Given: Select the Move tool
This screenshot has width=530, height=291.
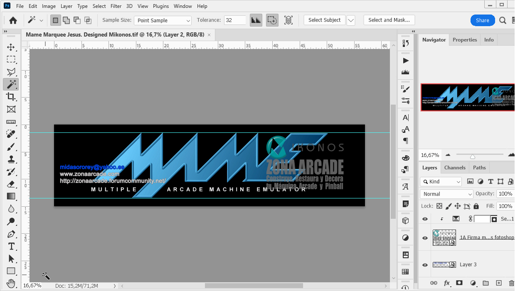Looking at the screenshot, I should click(11, 47).
